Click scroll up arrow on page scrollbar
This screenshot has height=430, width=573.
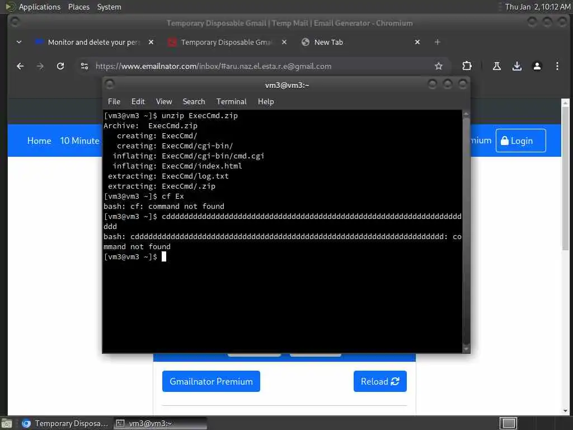coord(565,103)
